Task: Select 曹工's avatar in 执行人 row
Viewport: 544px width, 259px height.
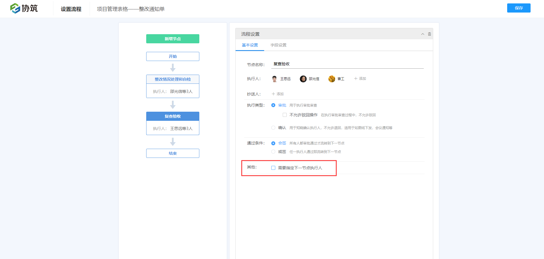Action: pos(332,79)
